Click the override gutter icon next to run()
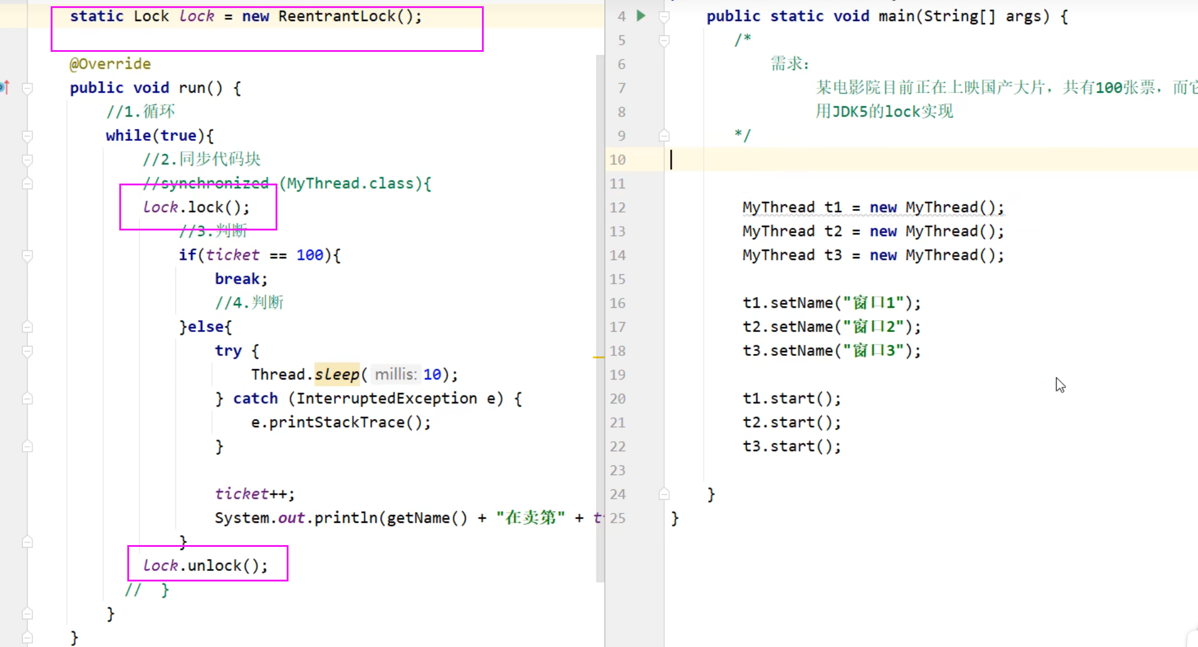Viewport: 1198px width, 647px height. click(5, 87)
